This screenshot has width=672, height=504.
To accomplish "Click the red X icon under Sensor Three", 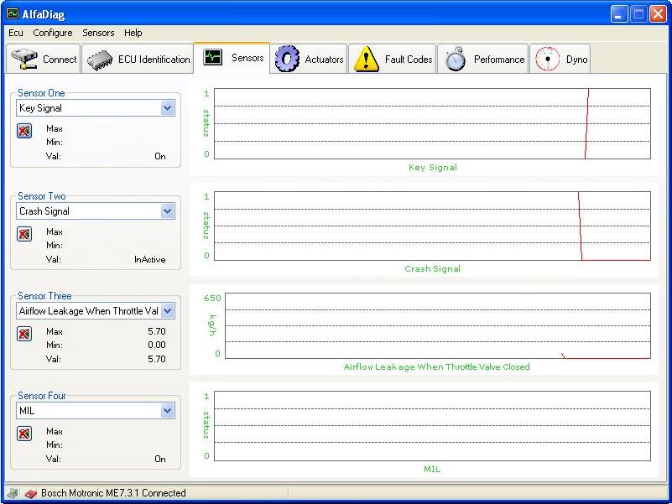I will [25, 334].
